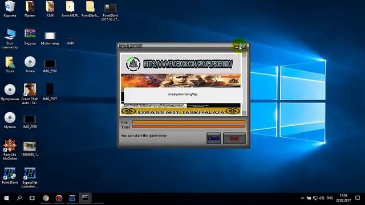This screenshot has height=205, width=365.
Task: Select the "You can start the game now" message
Action: (x=144, y=136)
